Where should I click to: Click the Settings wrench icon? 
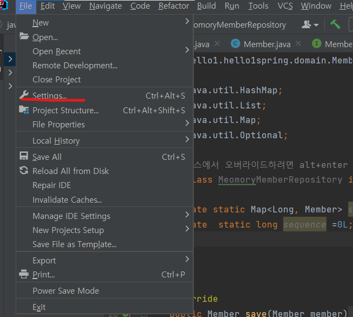[24, 95]
